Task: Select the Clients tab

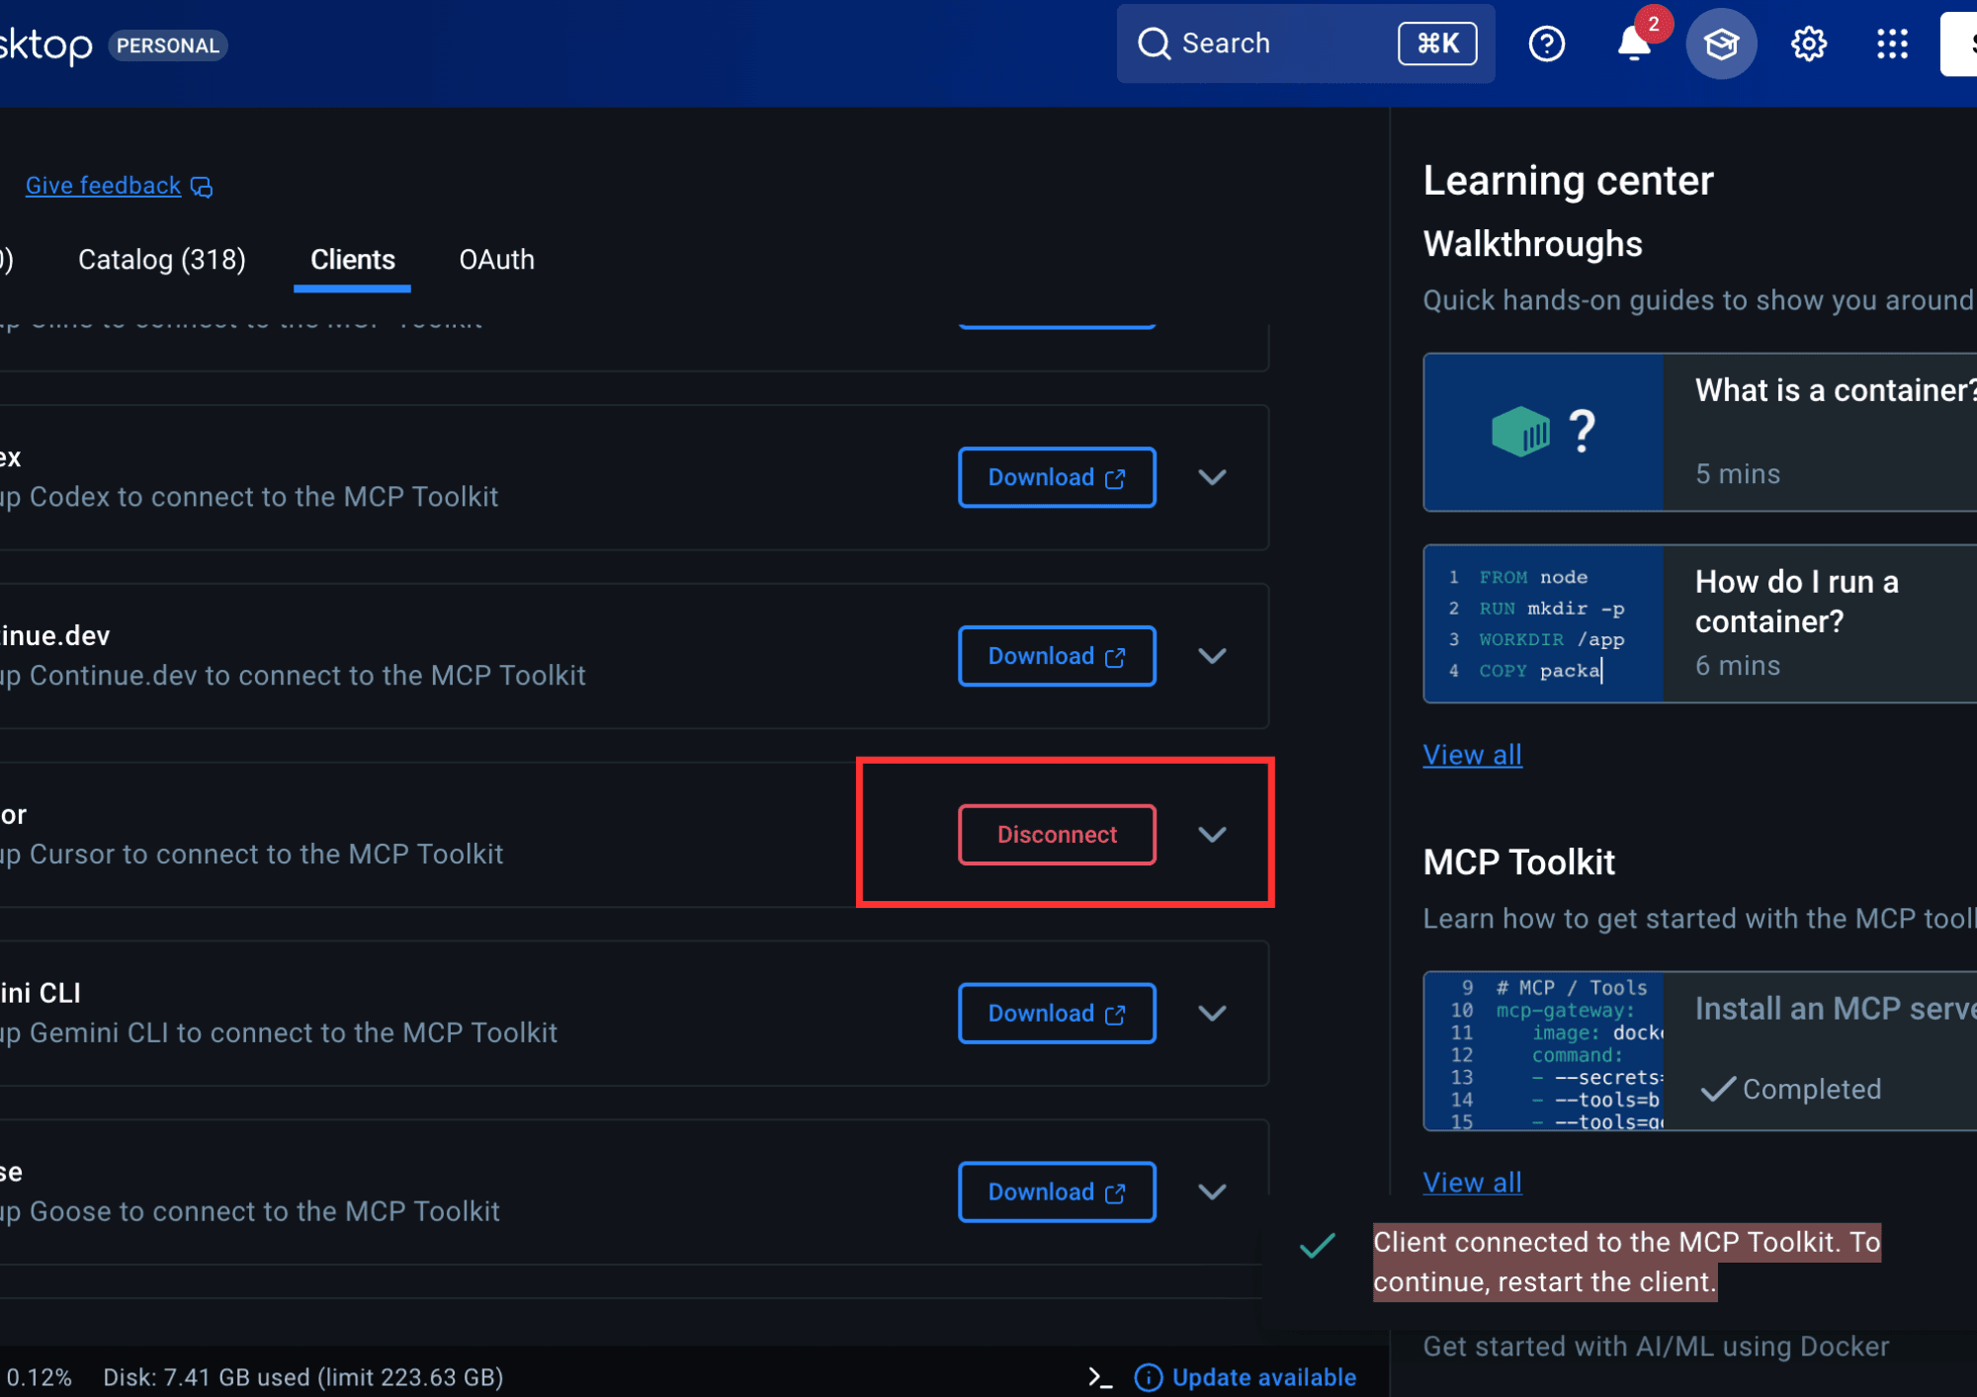Action: [x=353, y=260]
